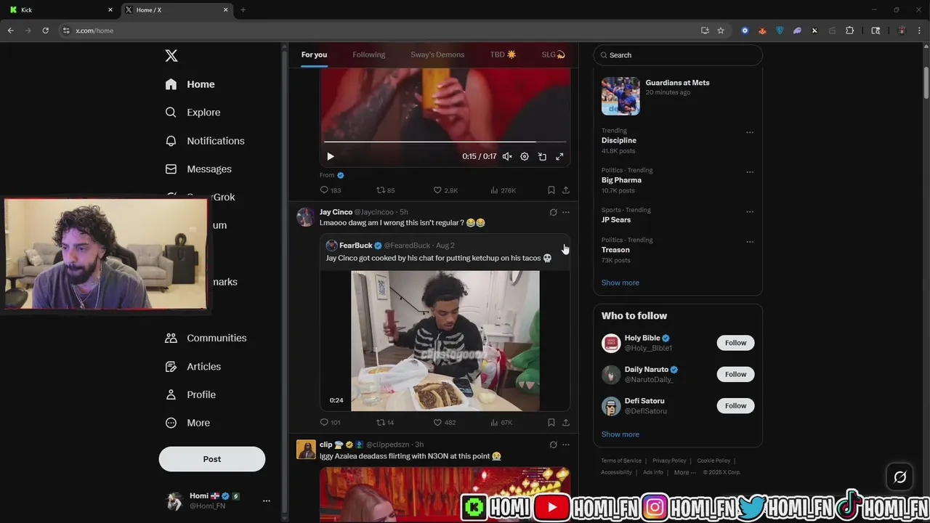Open more options on clip's post
This screenshot has height=523, width=930.
point(566,445)
